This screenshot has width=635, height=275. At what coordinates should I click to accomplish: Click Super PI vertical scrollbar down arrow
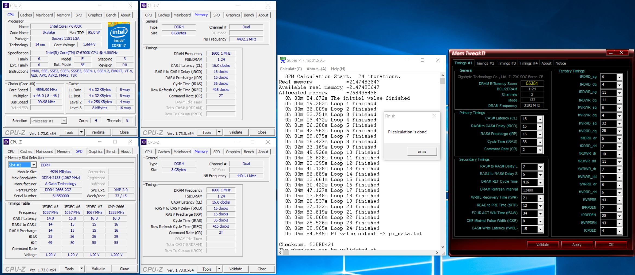click(443, 247)
